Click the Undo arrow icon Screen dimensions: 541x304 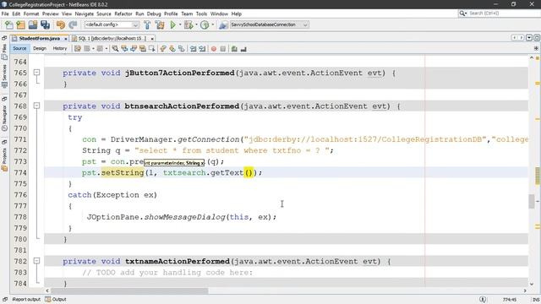pyautogui.click(x=61, y=24)
